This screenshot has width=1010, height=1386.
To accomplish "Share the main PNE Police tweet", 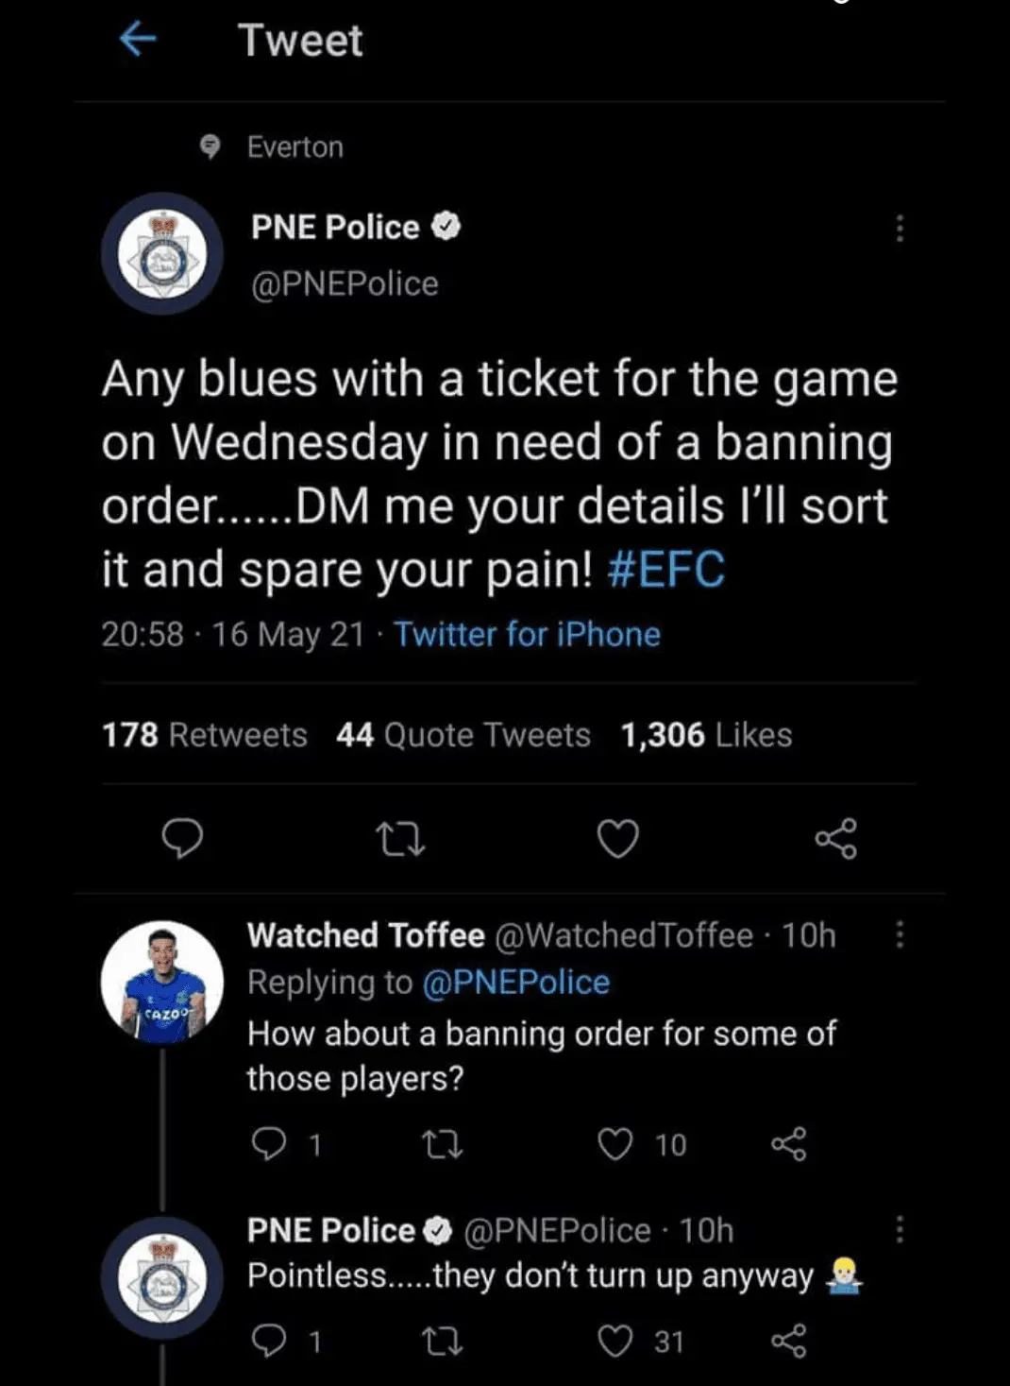I will point(836,838).
